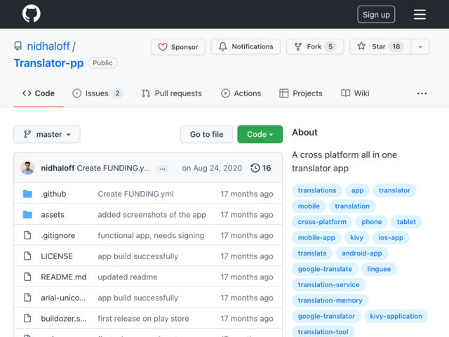Open the Wiki tab
Viewport: 449px width, 337px height.
point(355,93)
